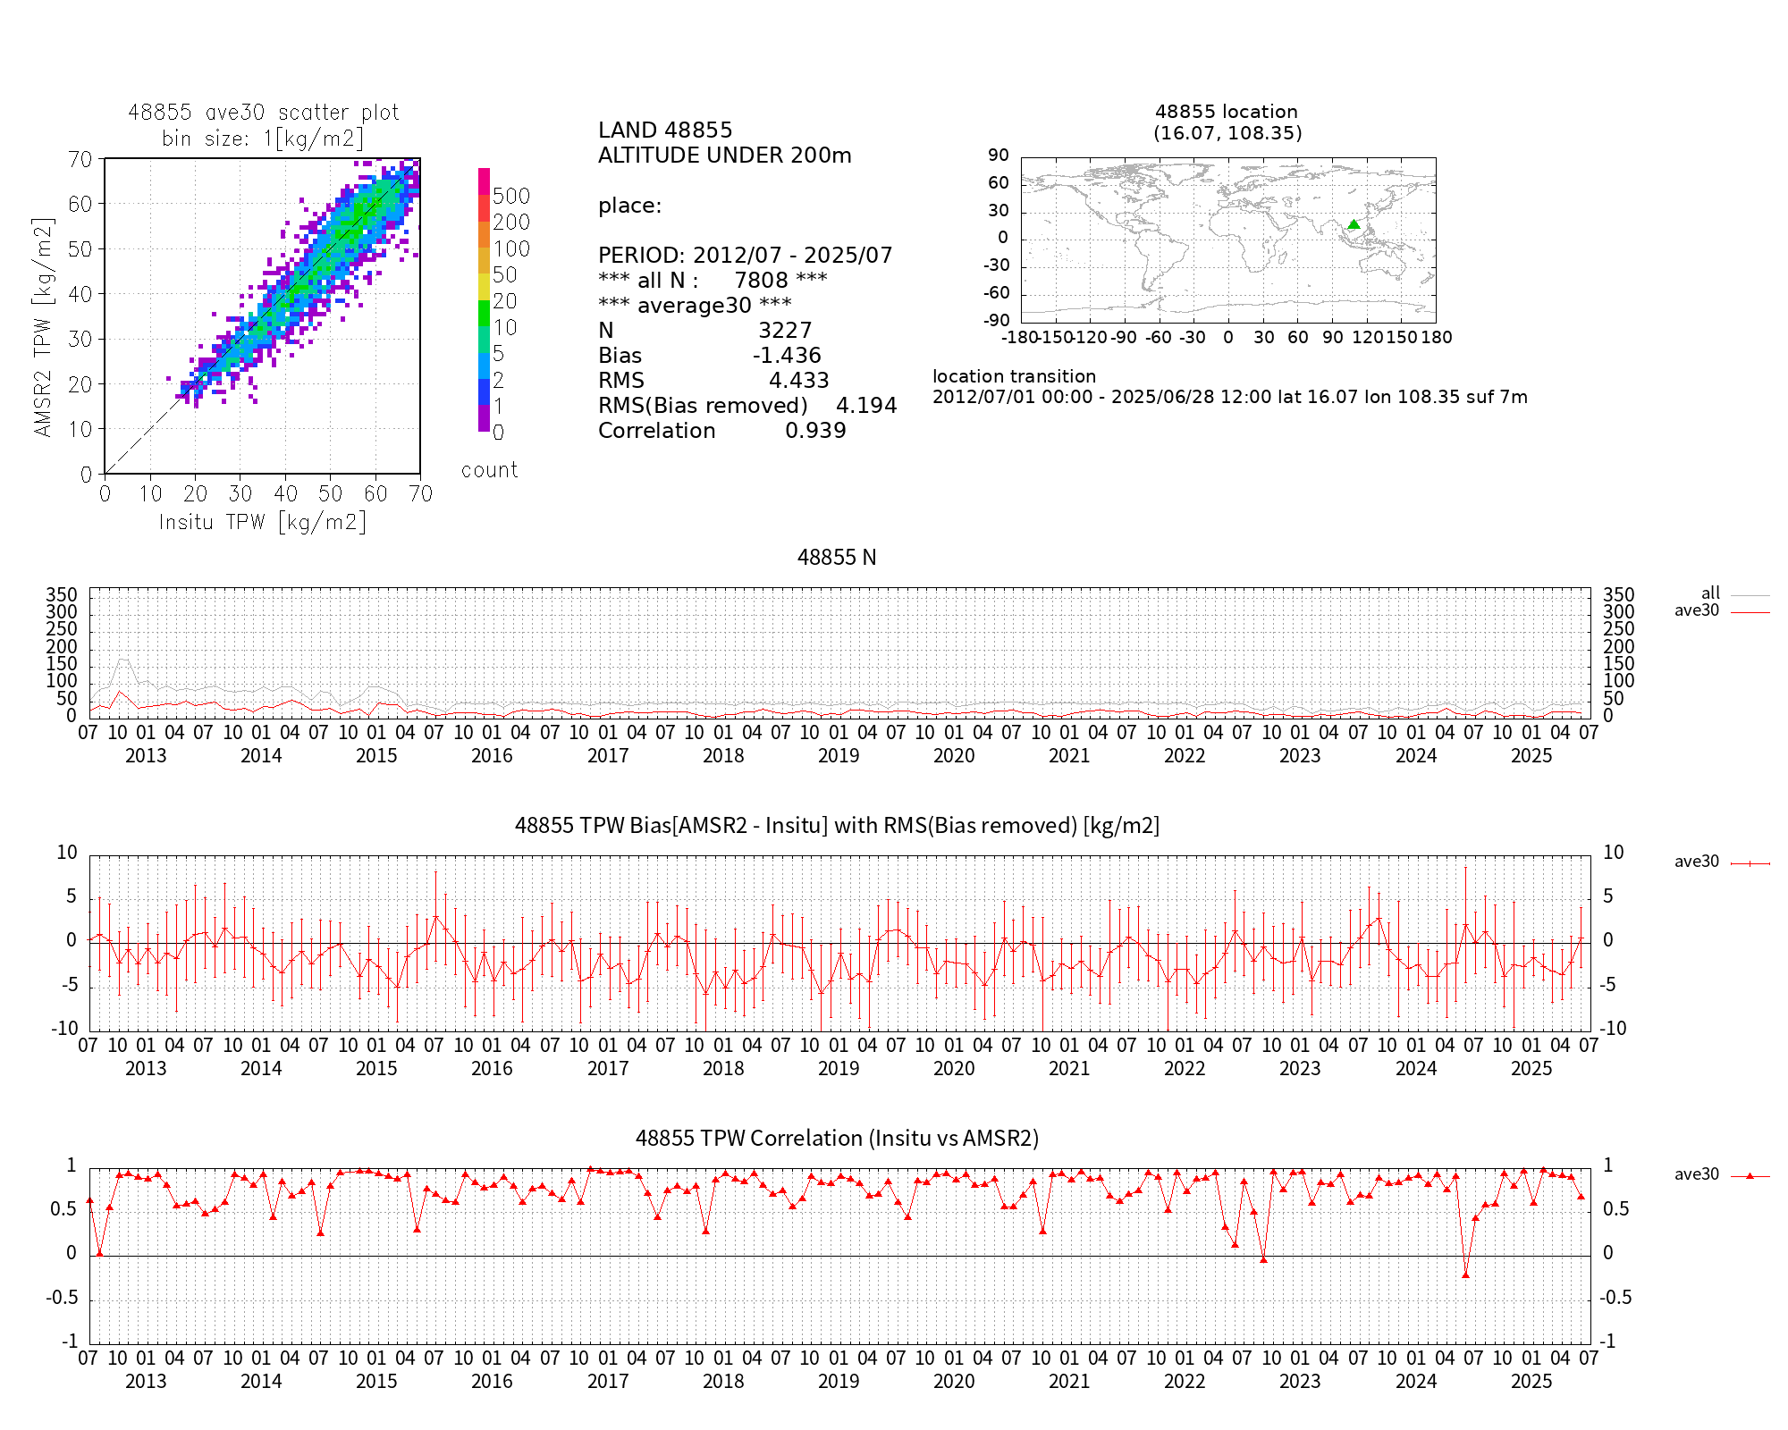
Task: Click the 'count' label under the colorbar
Action: click(489, 470)
